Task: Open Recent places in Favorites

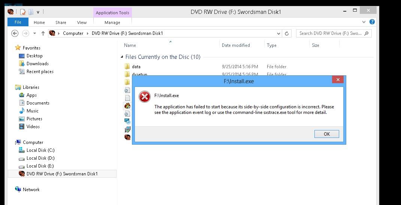Action: [x=40, y=72]
